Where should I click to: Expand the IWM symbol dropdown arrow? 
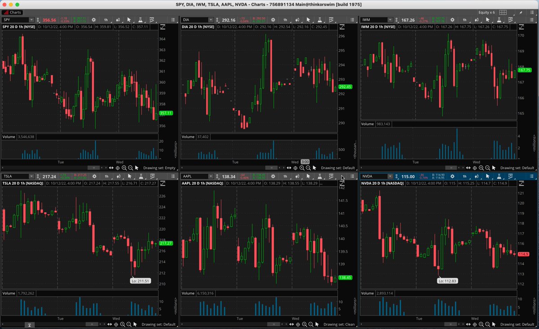coord(389,20)
